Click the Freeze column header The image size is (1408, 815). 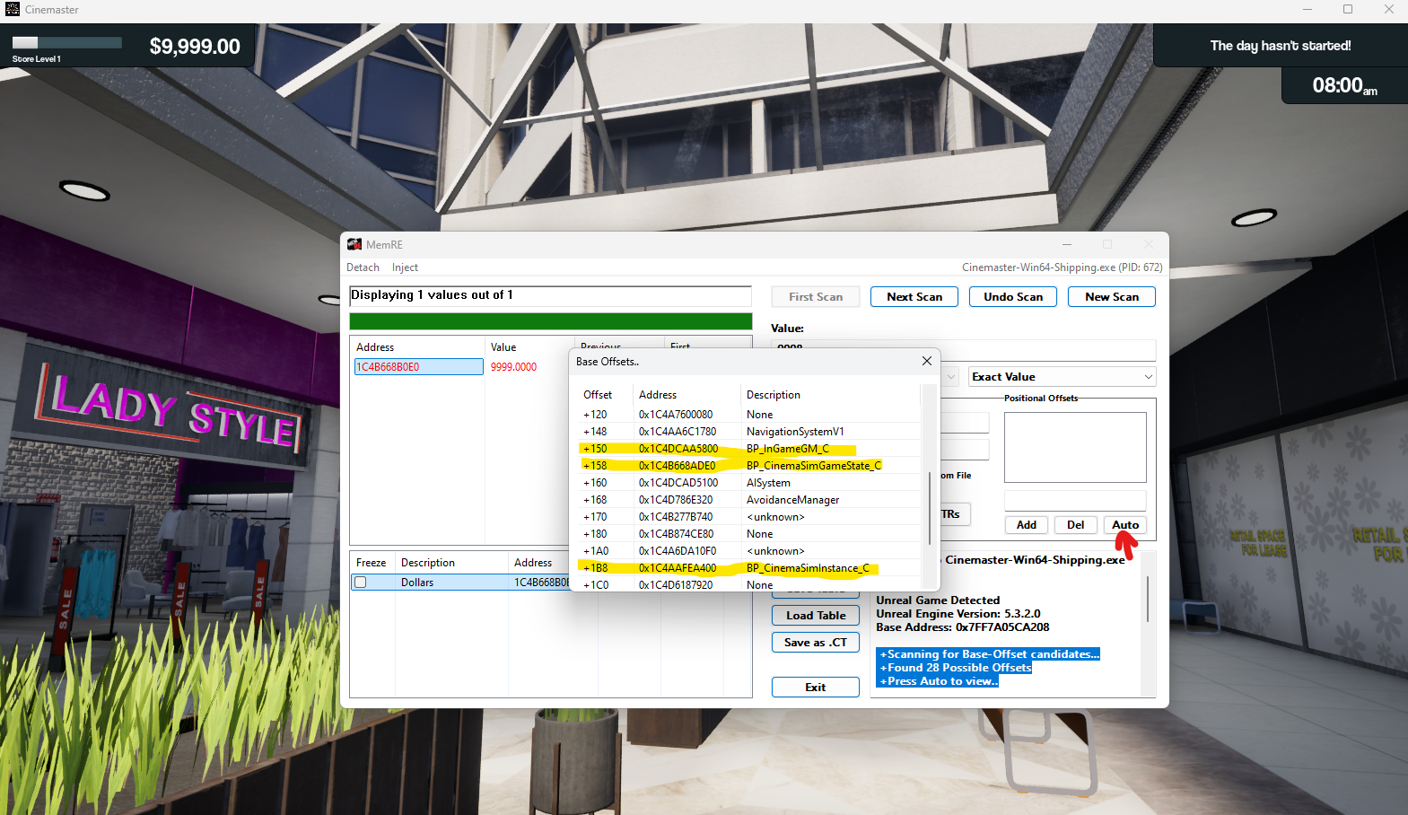372,563
